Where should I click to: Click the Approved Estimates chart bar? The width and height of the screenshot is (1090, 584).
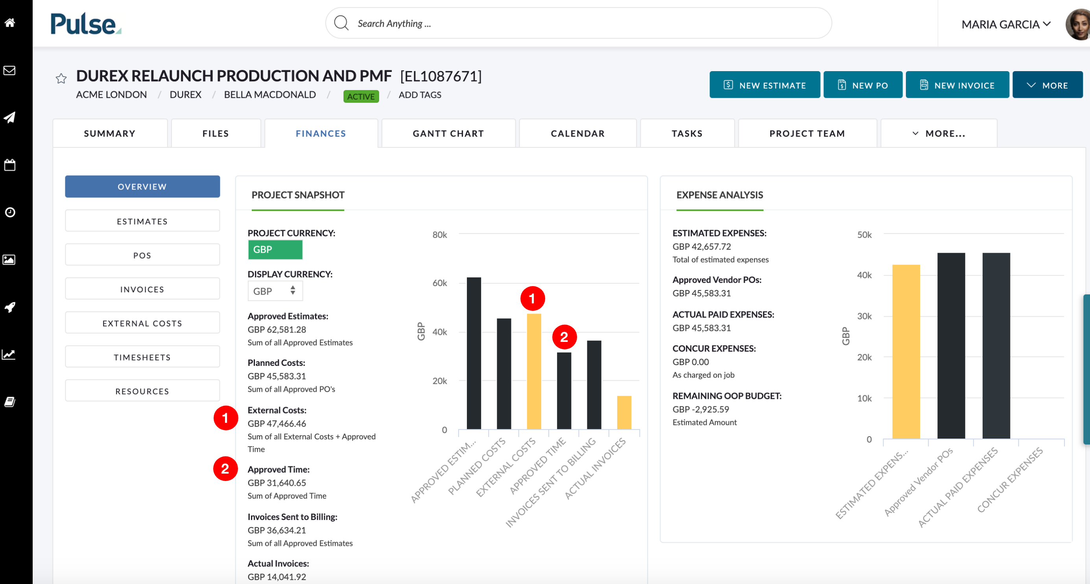pyautogui.click(x=474, y=353)
